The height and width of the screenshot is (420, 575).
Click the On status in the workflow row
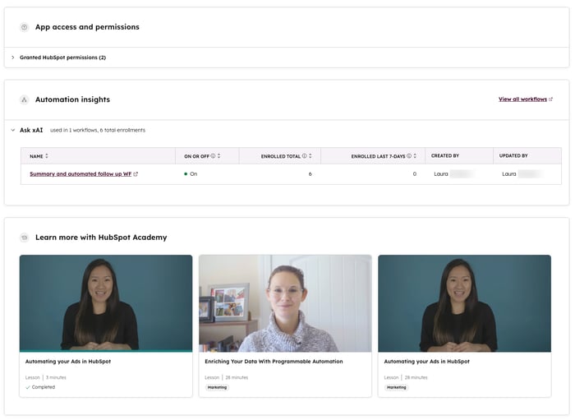(x=191, y=174)
